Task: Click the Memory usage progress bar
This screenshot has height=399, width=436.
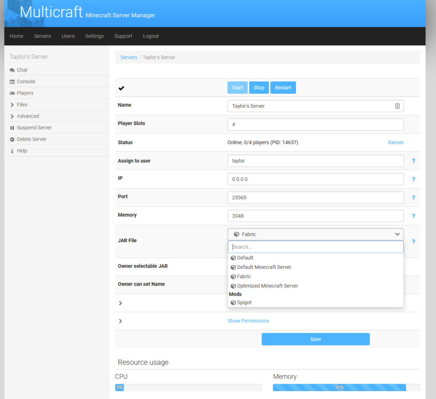Action: (339, 387)
